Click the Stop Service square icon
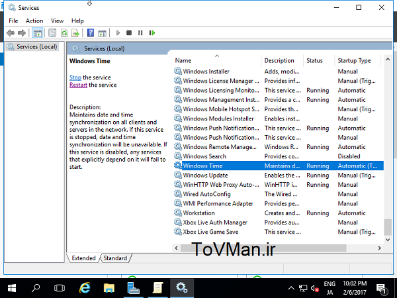 pos(129,33)
